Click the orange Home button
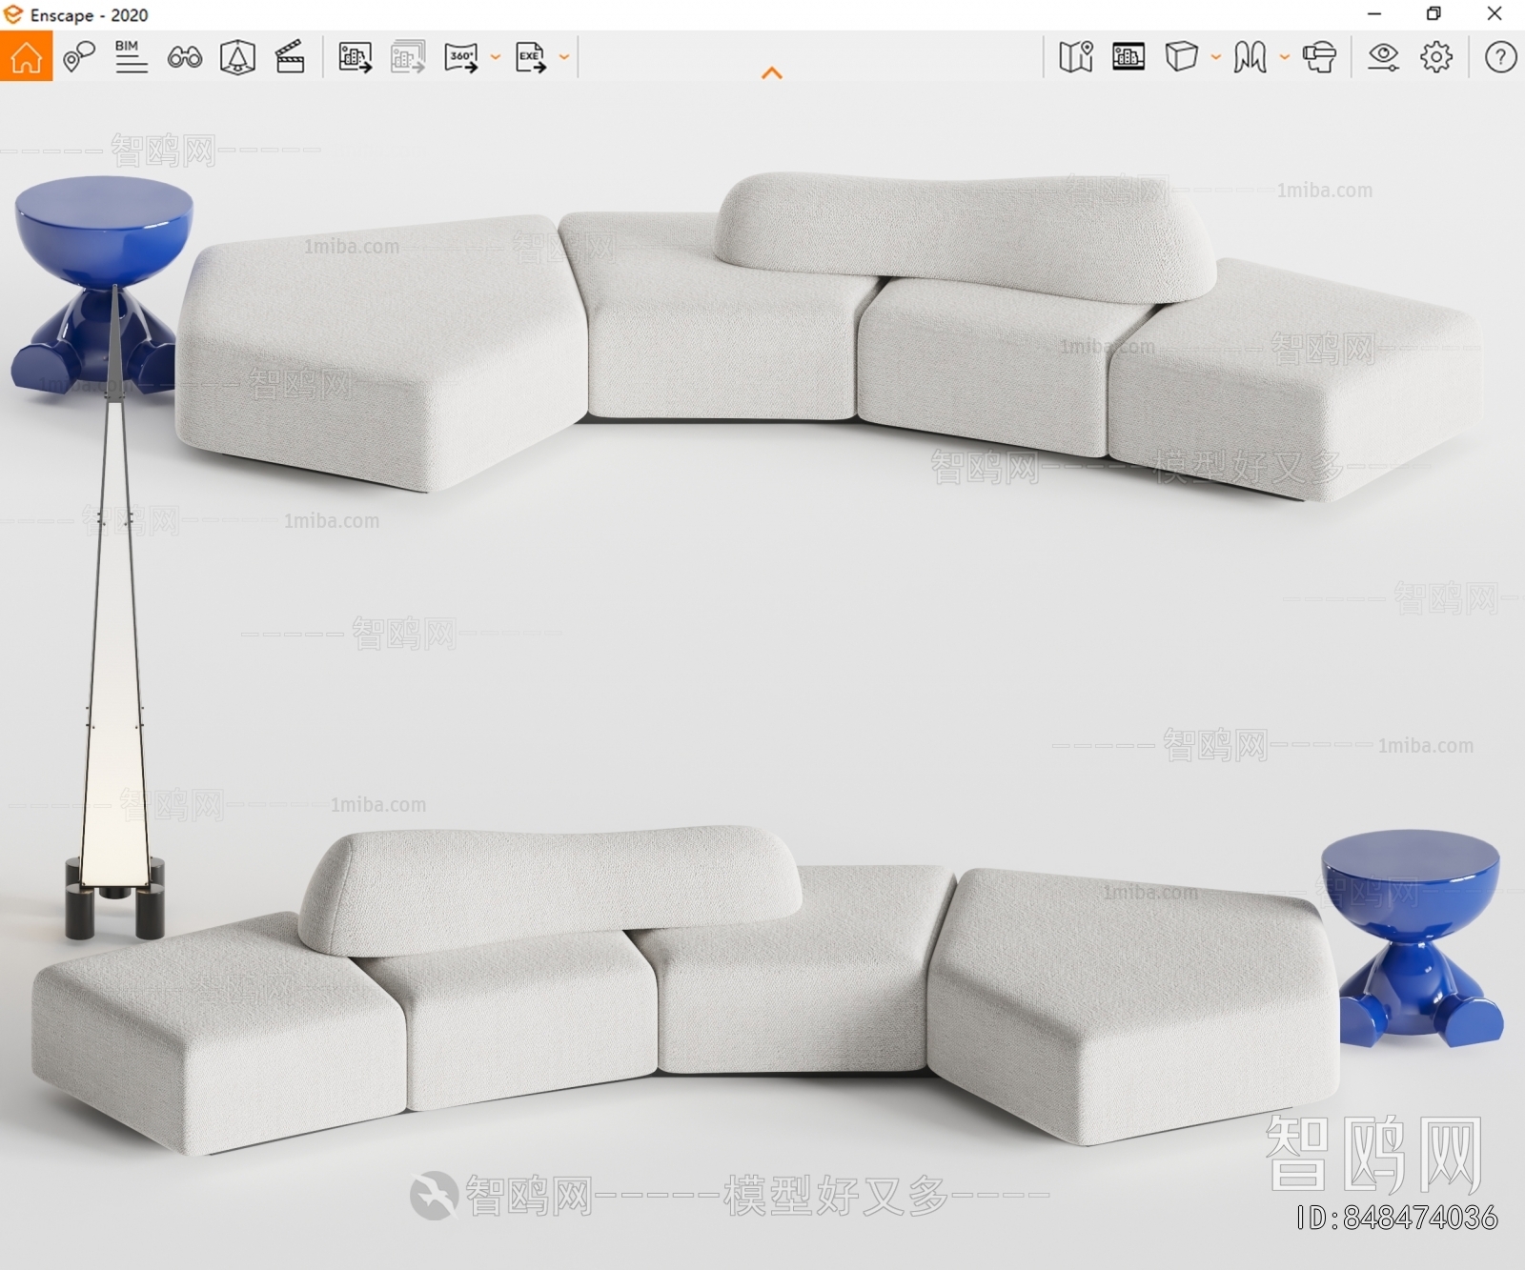Image resolution: width=1525 pixels, height=1270 pixels. click(x=26, y=56)
